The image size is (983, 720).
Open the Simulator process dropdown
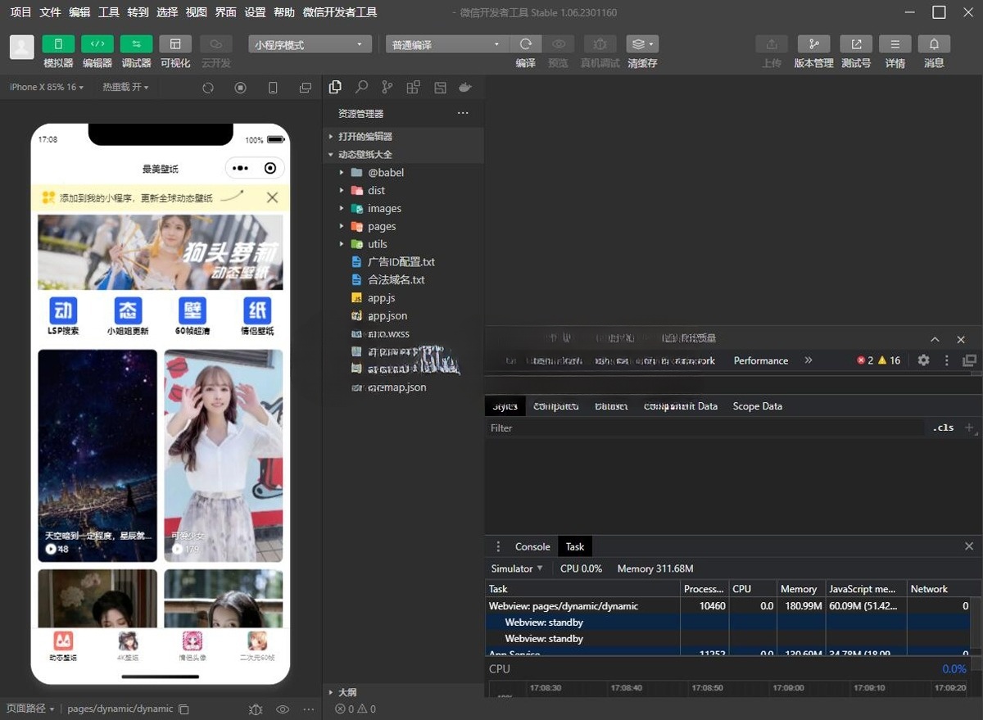[517, 568]
